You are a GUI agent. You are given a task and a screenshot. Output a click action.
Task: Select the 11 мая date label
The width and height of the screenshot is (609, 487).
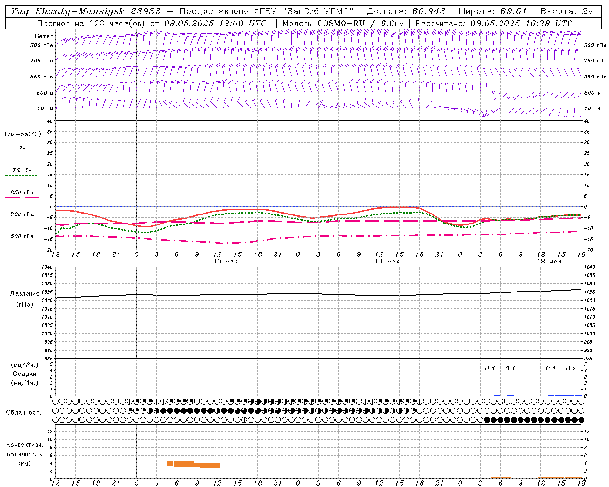pyautogui.click(x=387, y=262)
